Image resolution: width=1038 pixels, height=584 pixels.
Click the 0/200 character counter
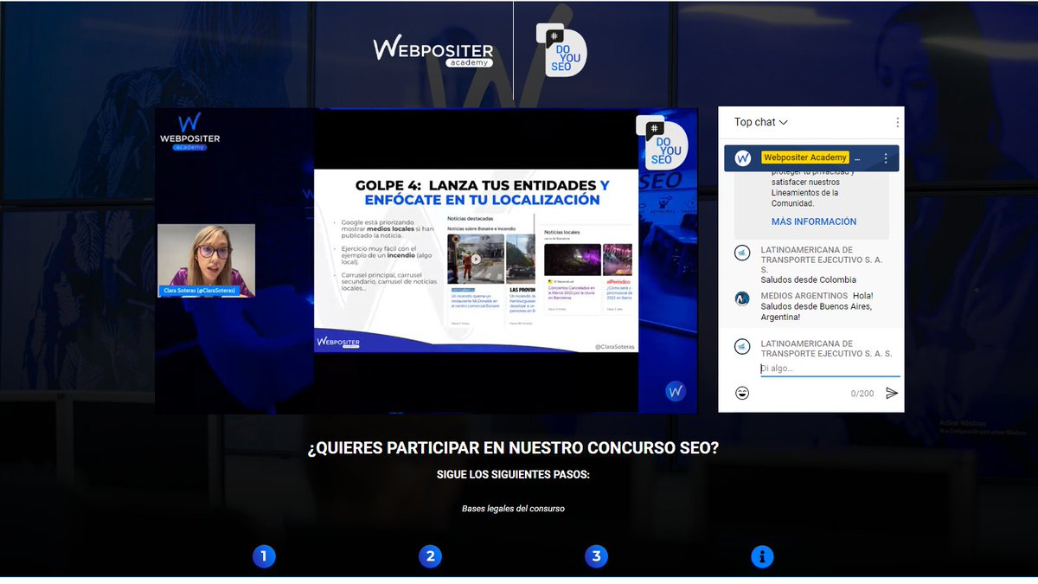point(862,394)
